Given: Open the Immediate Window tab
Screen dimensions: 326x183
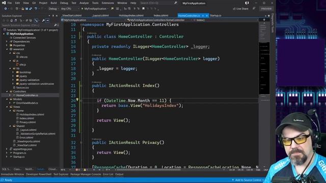Looking at the screenshot, I should click(12, 174).
